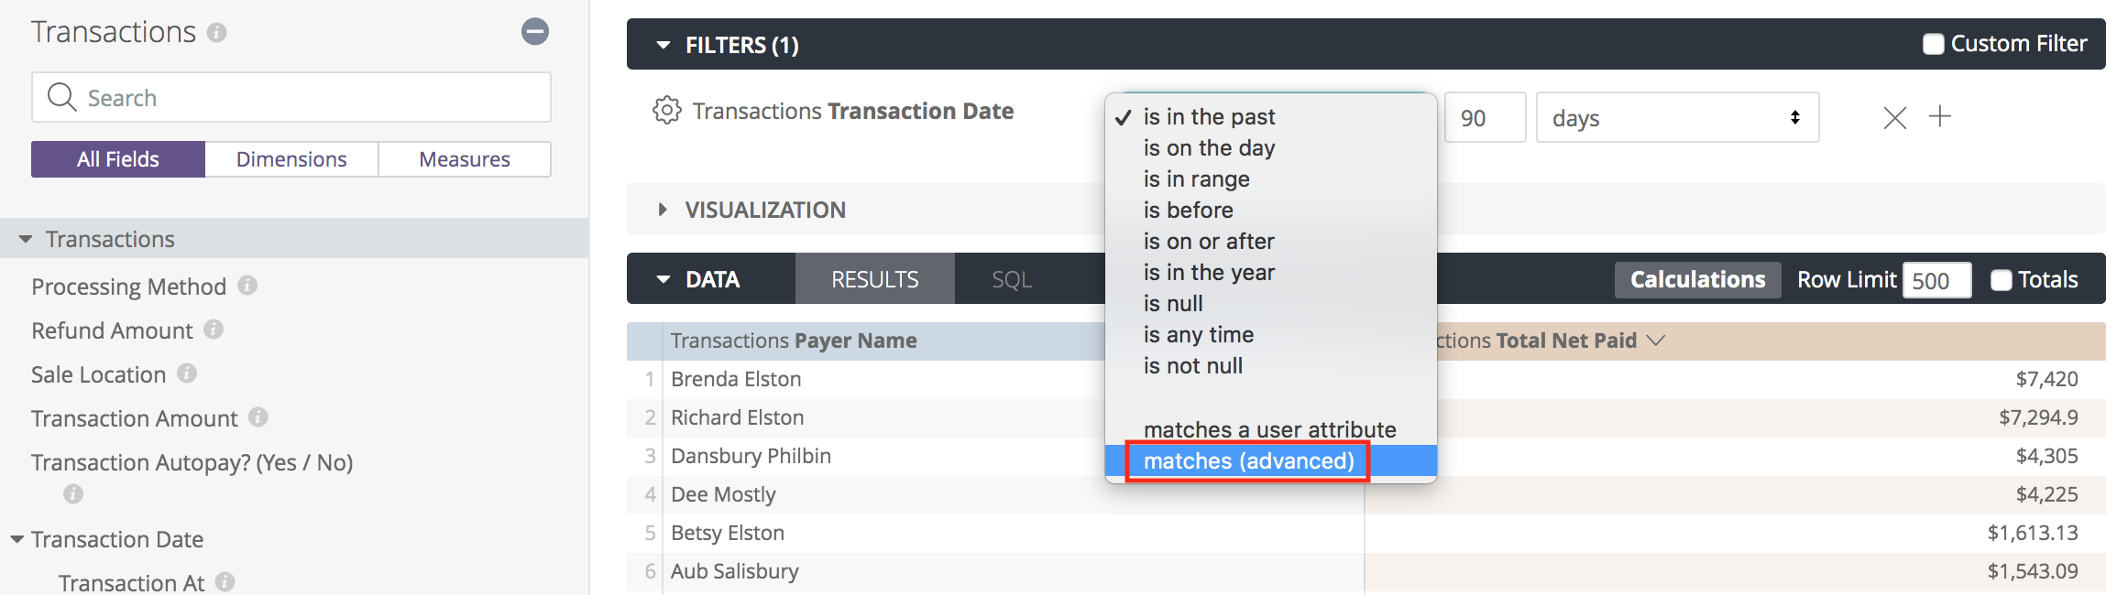Open the days unit dropdown
The image size is (2117, 595).
pyautogui.click(x=1676, y=118)
